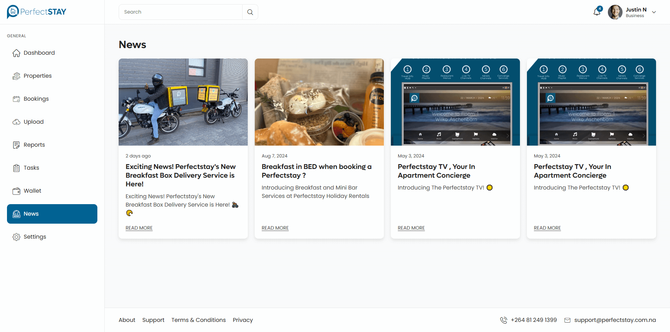Click Justin N profile avatar
This screenshot has width=670, height=332.
[615, 12]
